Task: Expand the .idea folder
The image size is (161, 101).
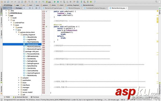Action: click(x=6, y=11)
